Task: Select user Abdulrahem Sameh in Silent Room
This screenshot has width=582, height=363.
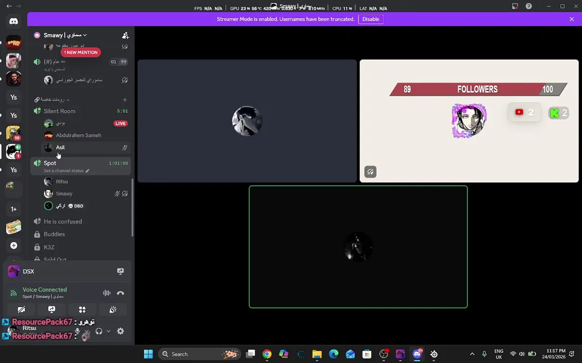Action: point(86,135)
